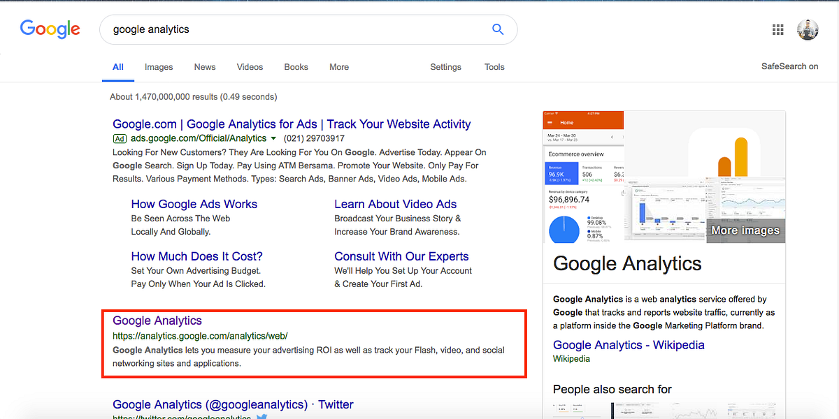This screenshot has height=419, width=839.
Task: Click the green Ad badge on the top result
Action: point(120,138)
